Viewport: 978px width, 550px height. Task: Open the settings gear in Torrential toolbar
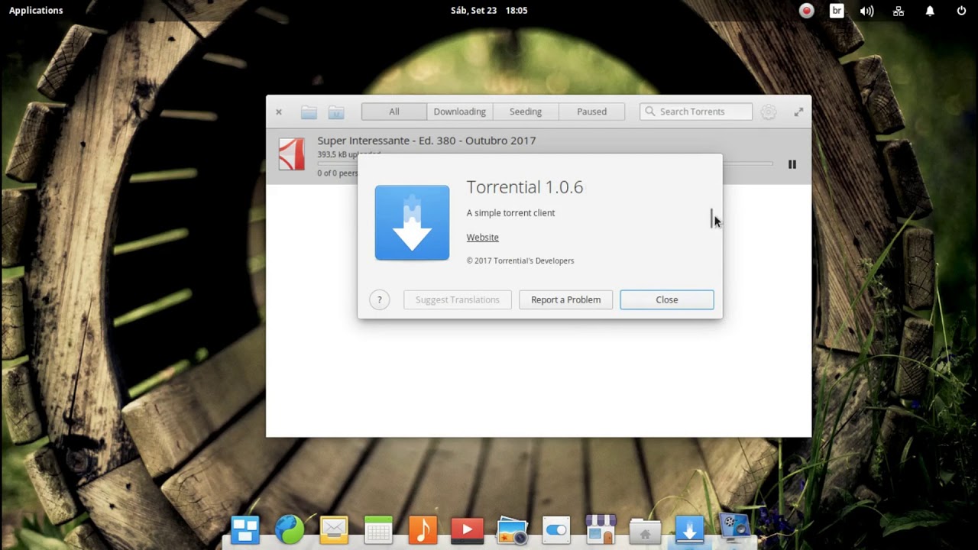(769, 112)
